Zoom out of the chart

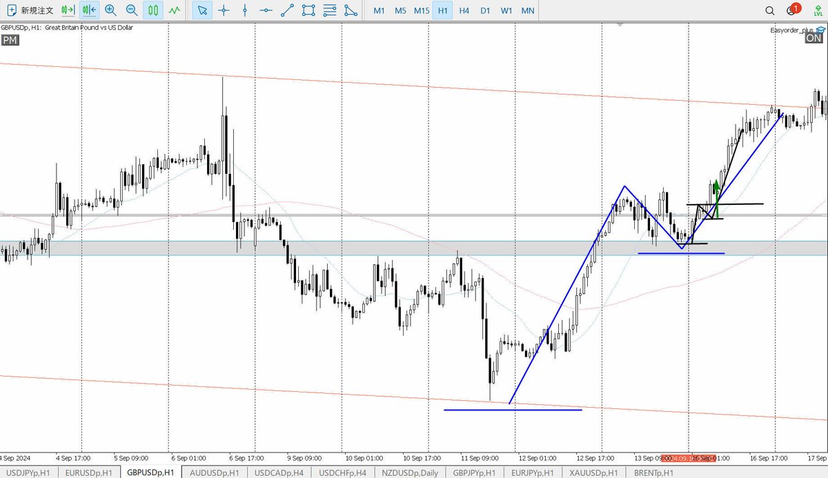tap(132, 10)
